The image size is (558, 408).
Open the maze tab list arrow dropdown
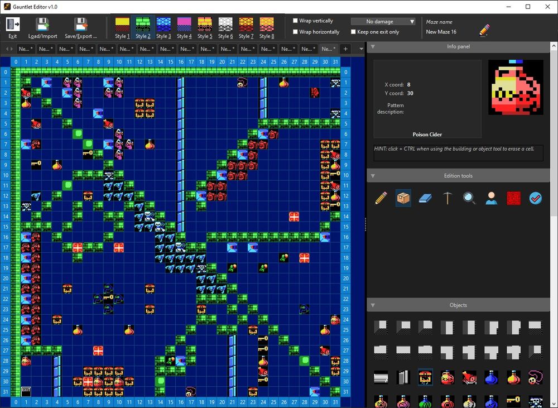coord(361,49)
